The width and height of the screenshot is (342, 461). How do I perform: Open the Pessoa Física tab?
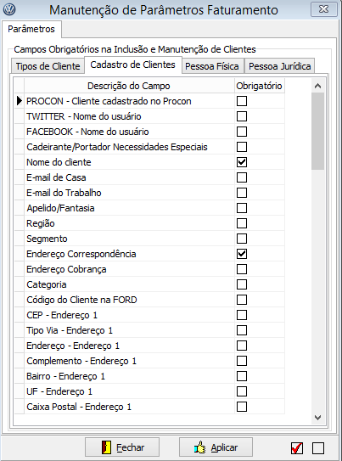pyautogui.click(x=212, y=66)
